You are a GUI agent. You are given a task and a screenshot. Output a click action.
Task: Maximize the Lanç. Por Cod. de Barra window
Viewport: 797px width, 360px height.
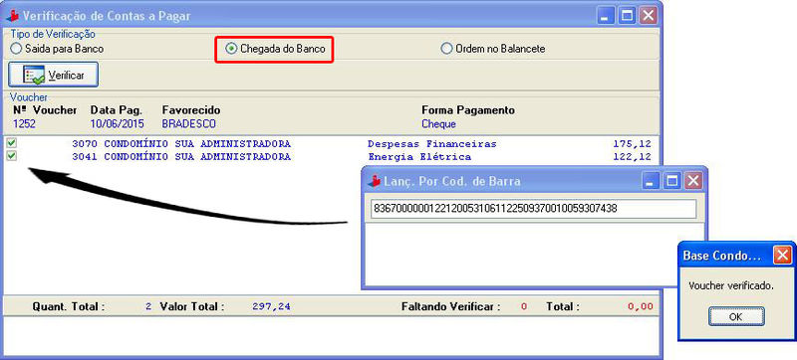click(x=671, y=181)
